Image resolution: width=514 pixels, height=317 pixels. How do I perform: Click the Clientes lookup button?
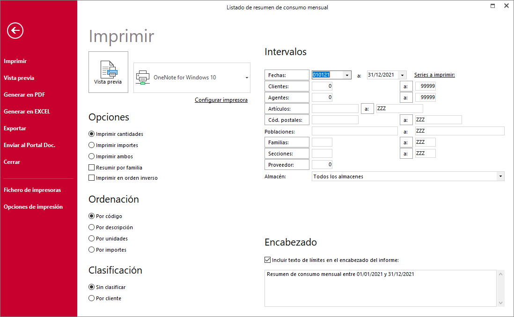(x=287, y=86)
